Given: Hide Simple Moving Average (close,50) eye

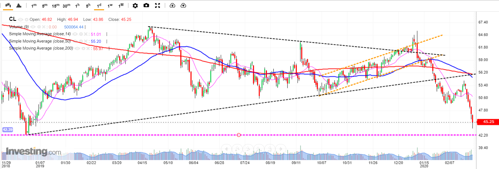Looking at the screenshot, I should click(x=75, y=41).
